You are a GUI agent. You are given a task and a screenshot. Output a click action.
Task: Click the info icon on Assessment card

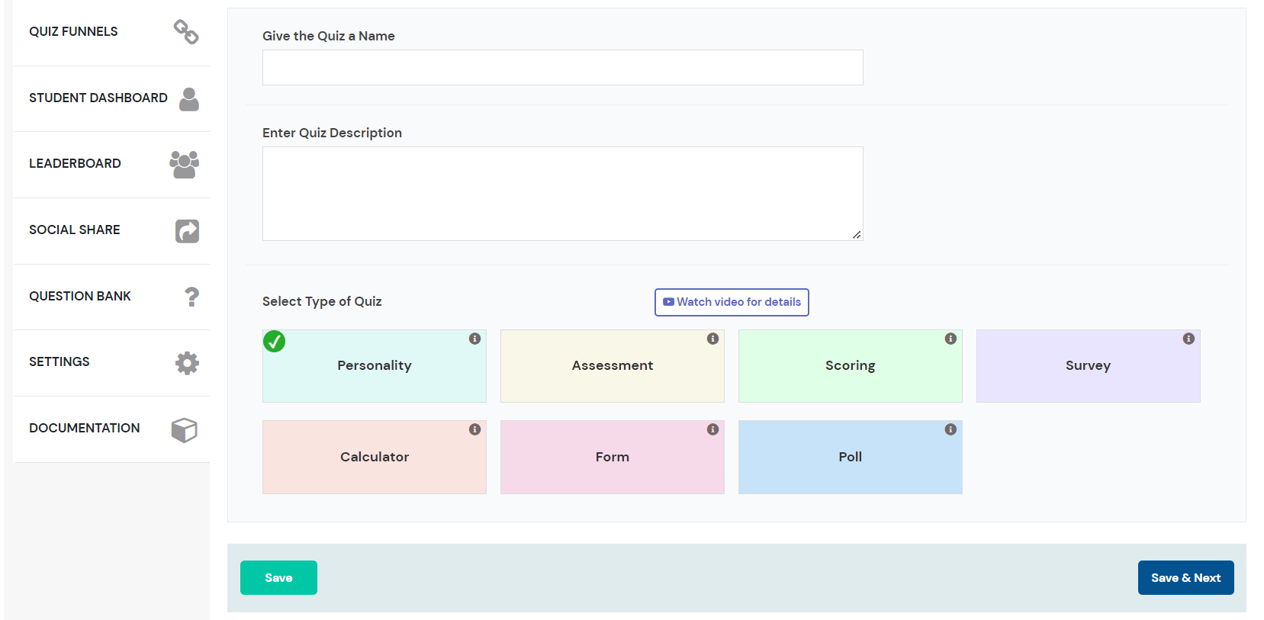point(712,339)
